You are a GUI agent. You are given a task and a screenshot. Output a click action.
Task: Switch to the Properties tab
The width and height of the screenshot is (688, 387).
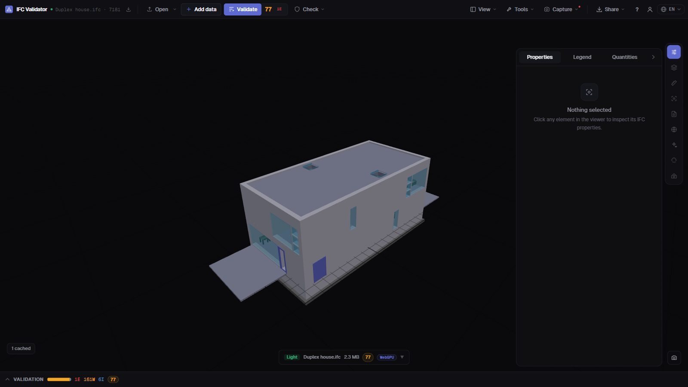tap(540, 57)
